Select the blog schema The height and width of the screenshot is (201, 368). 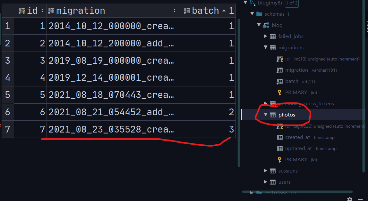click(277, 25)
